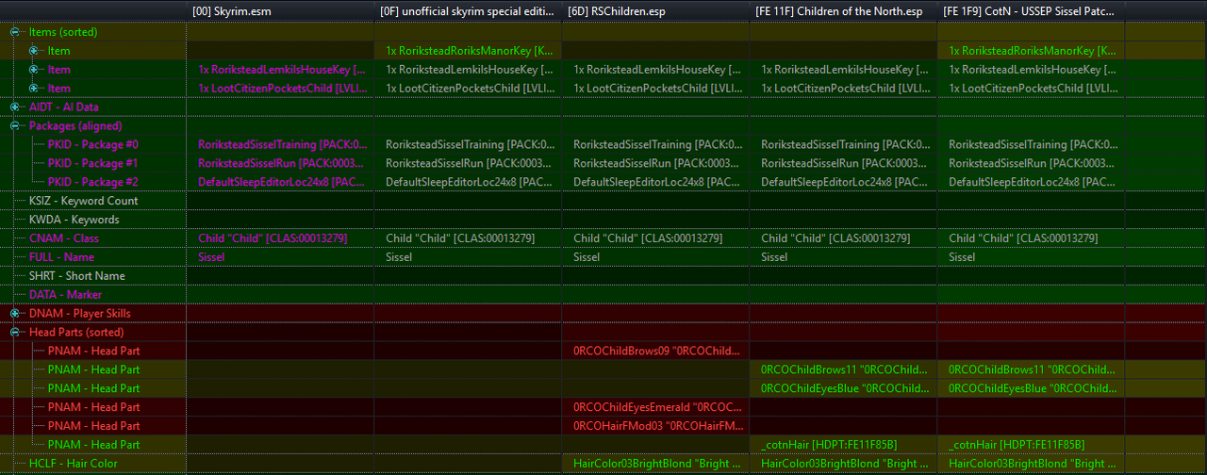Click 0RCOChildBrows11 in CotN USSEP Sissel Patch column
Image resolution: width=1207 pixels, height=475 pixels.
(1033, 370)
